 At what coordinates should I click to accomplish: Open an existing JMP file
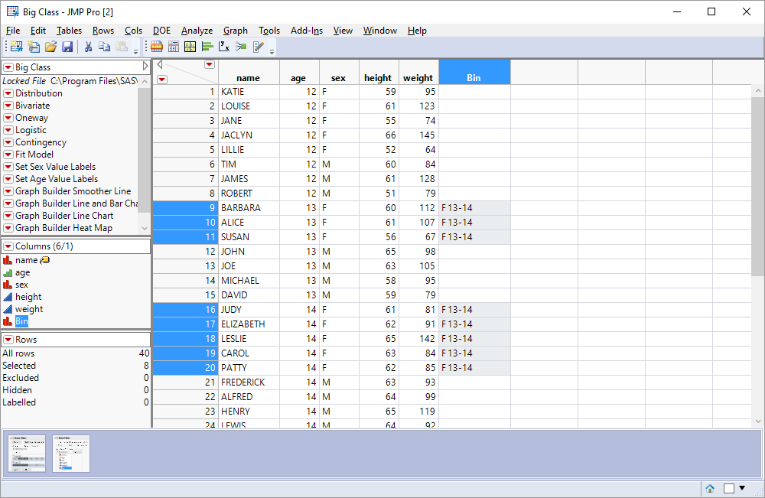click(x=50, y=47)
